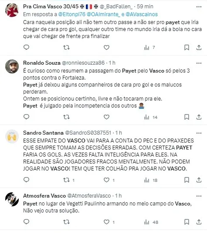The image size is (207, 233).
Task: View analytics on Atmosfera Vasco's tweet
Action: tap(151, 222)
